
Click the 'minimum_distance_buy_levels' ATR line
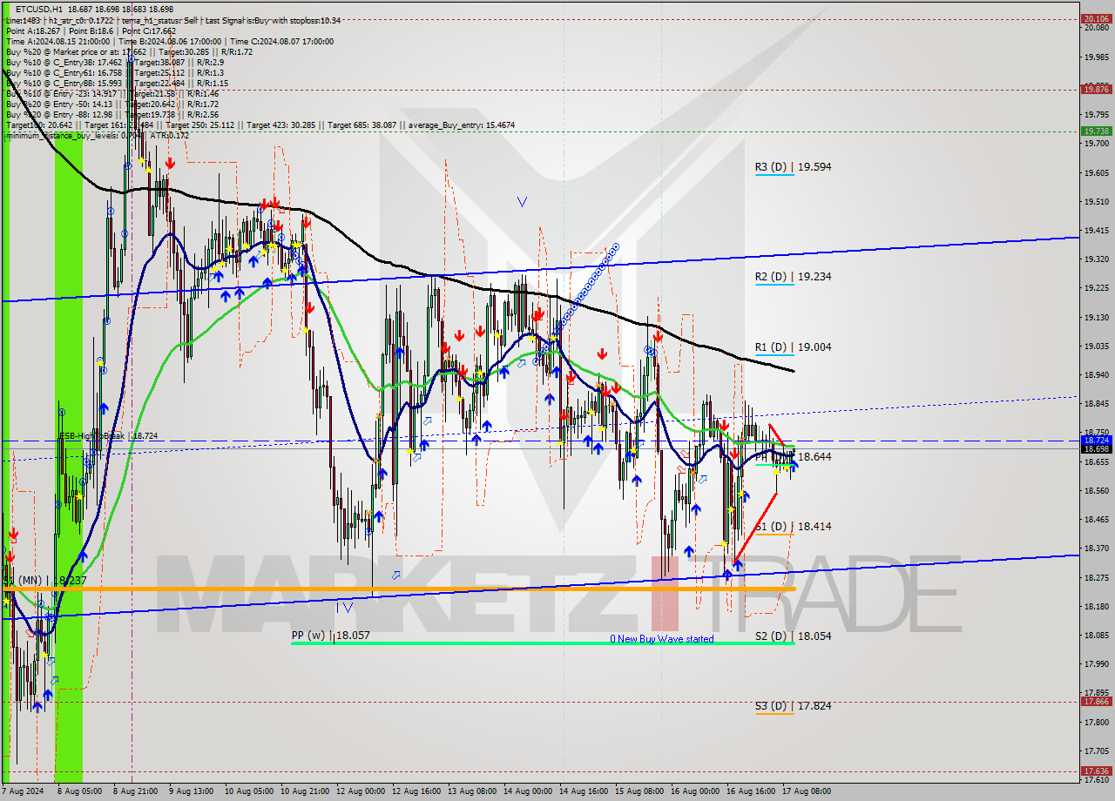(98, 135)
